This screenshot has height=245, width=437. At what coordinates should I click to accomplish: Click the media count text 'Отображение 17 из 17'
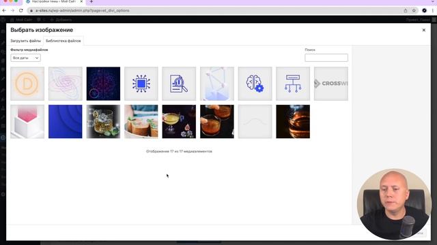(x=179, y=151)
